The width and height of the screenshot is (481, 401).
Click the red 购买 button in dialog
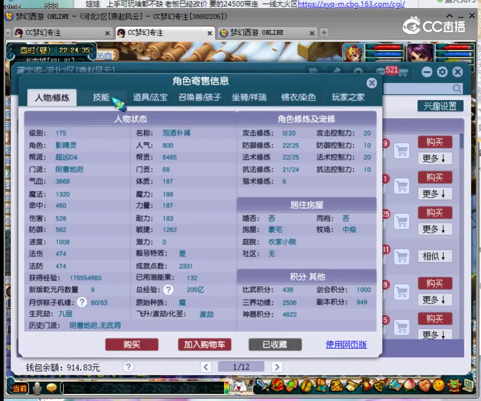point(132,345)
